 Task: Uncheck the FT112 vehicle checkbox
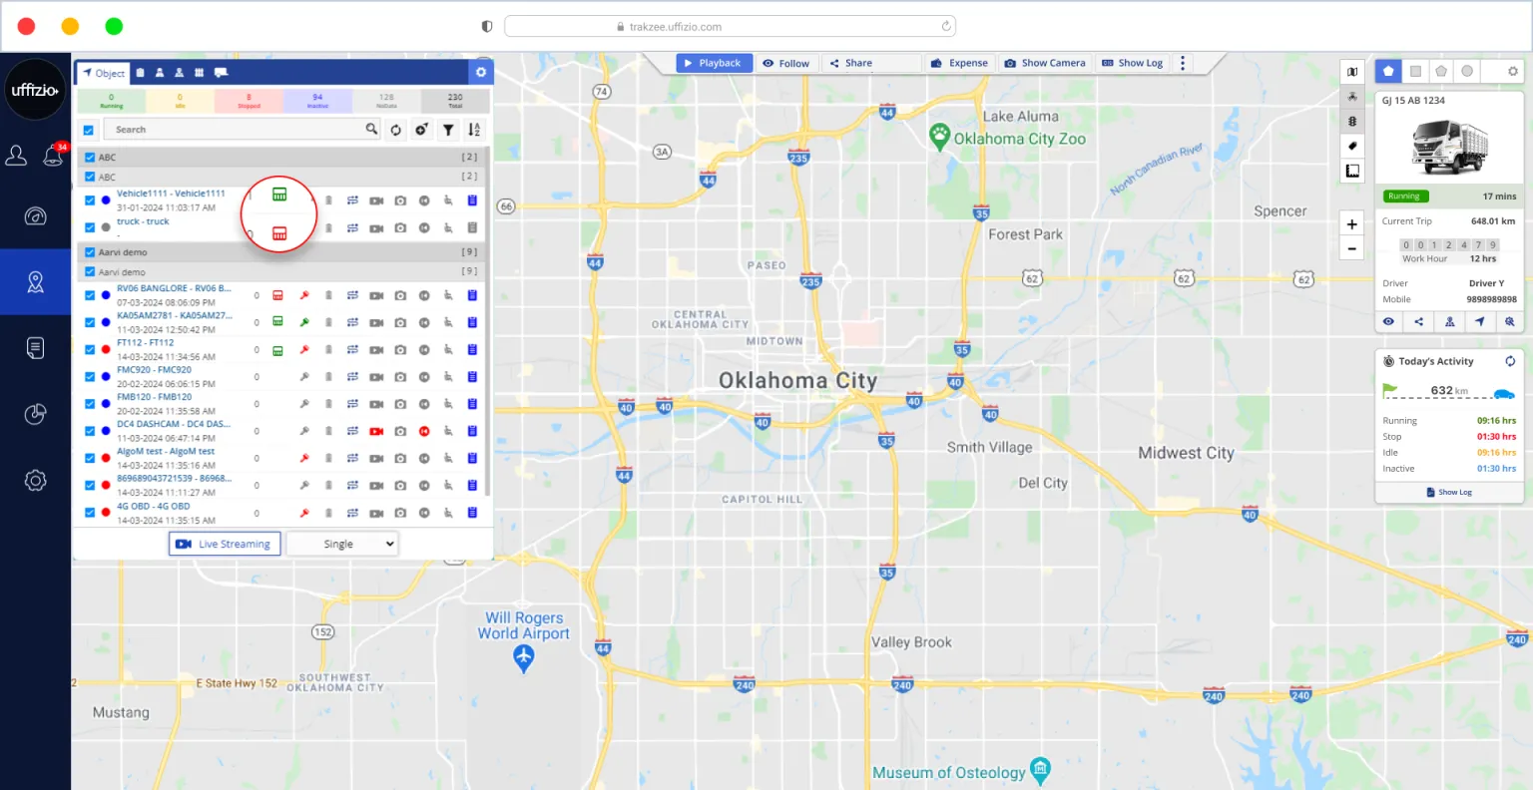point(90,350)
